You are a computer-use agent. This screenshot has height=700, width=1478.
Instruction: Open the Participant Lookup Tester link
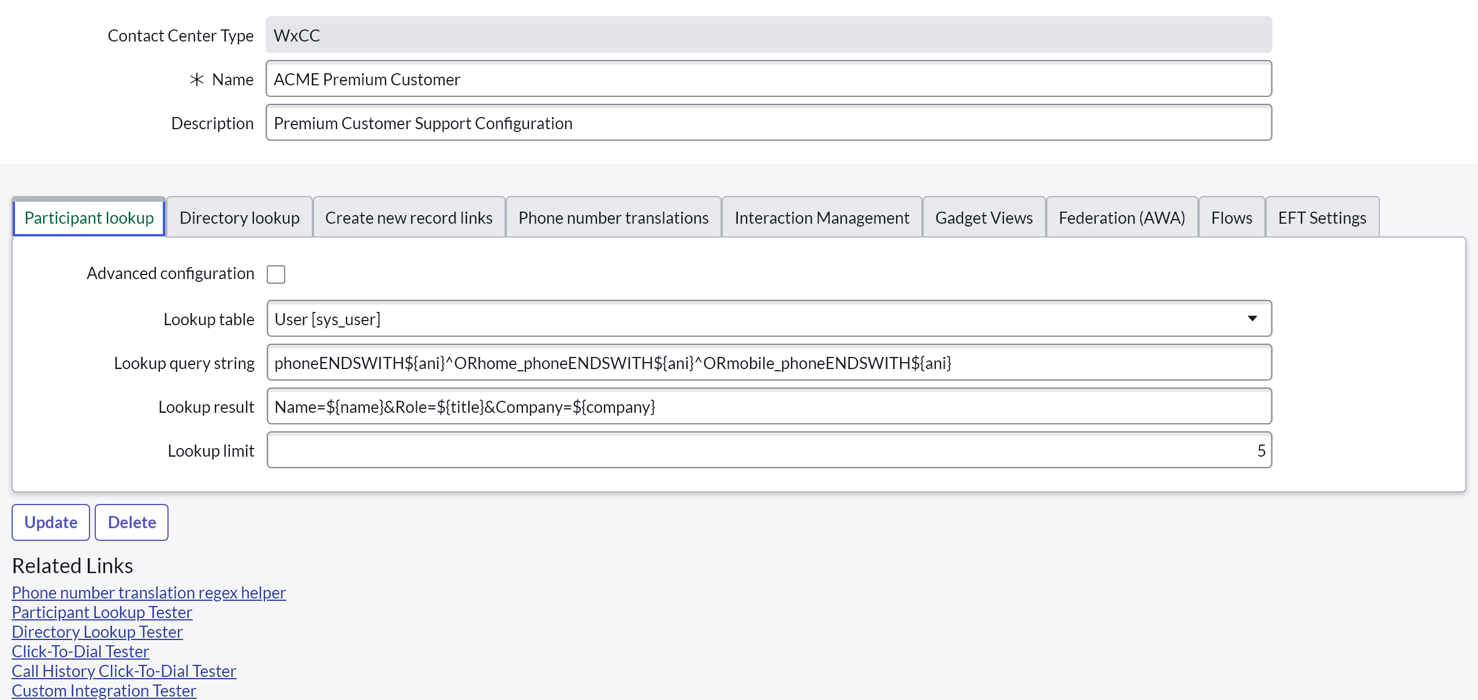coord(102,612)
